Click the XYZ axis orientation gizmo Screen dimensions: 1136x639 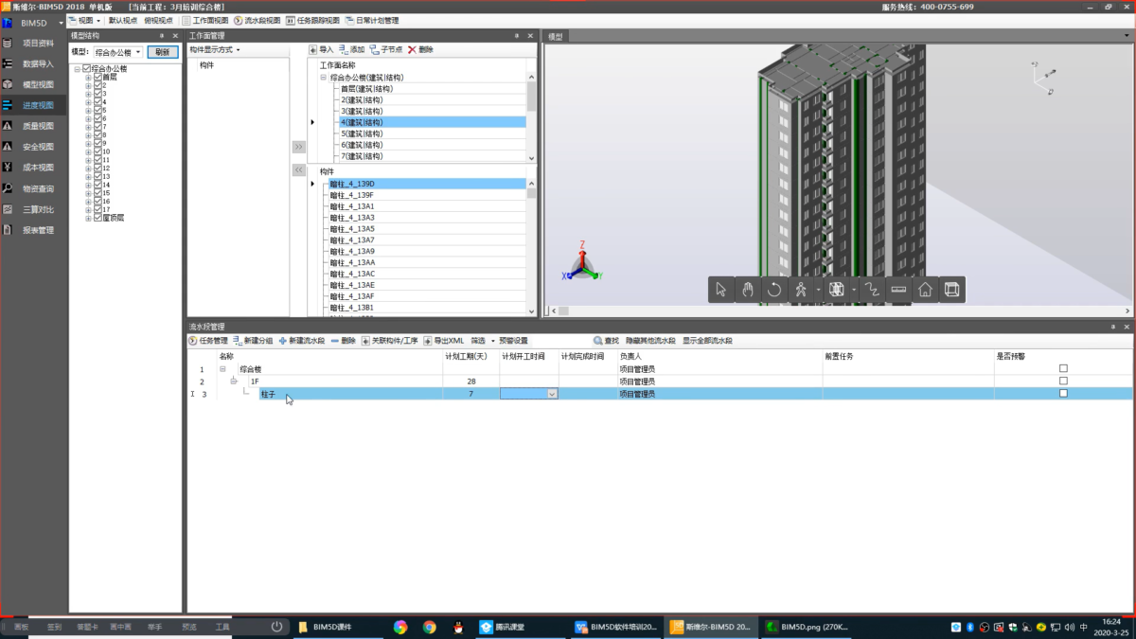coord(583,263)
